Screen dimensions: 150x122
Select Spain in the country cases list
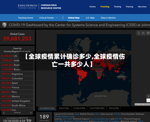(17, 83)
